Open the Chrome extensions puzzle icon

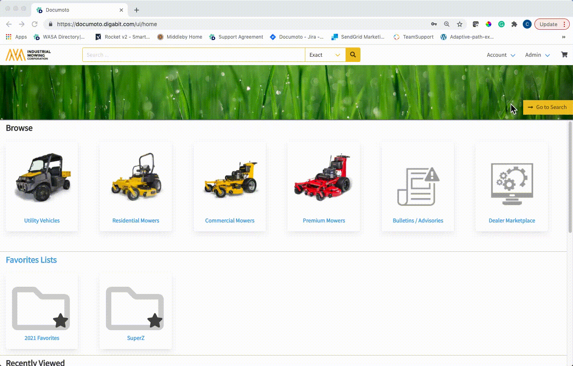514,24
